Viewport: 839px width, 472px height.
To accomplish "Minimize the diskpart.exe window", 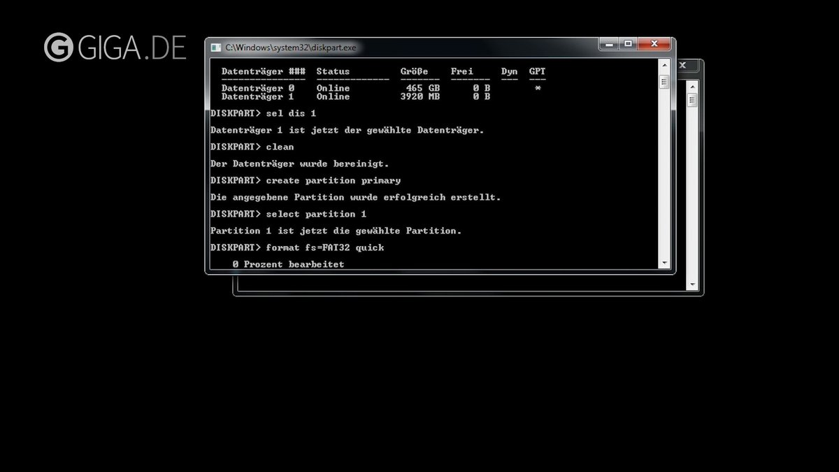I will coord(608,44).
